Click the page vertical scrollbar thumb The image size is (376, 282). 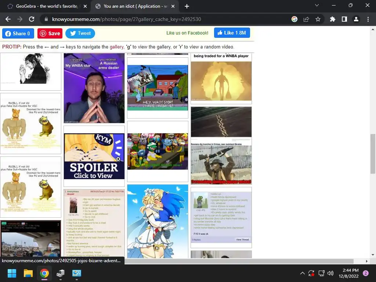tap(373, 153)
